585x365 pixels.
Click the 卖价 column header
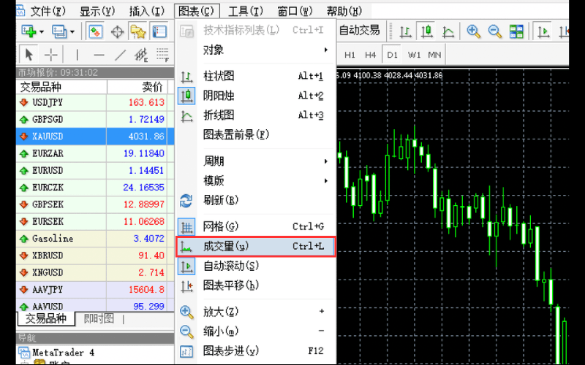(137, 87)
